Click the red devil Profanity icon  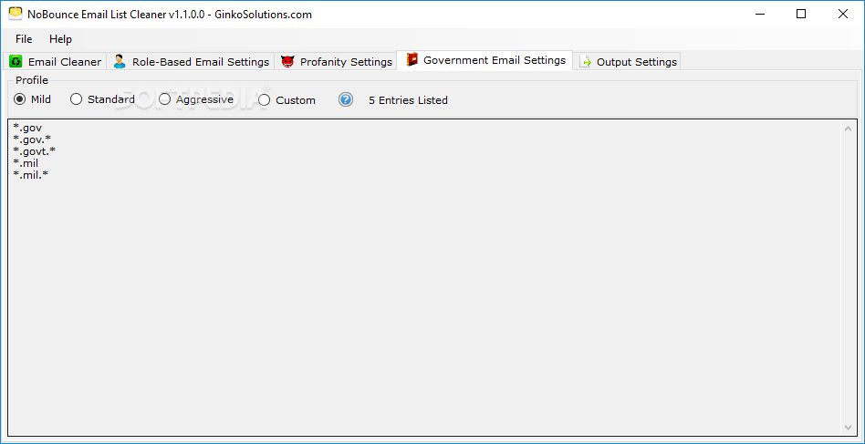click(287, 62)
